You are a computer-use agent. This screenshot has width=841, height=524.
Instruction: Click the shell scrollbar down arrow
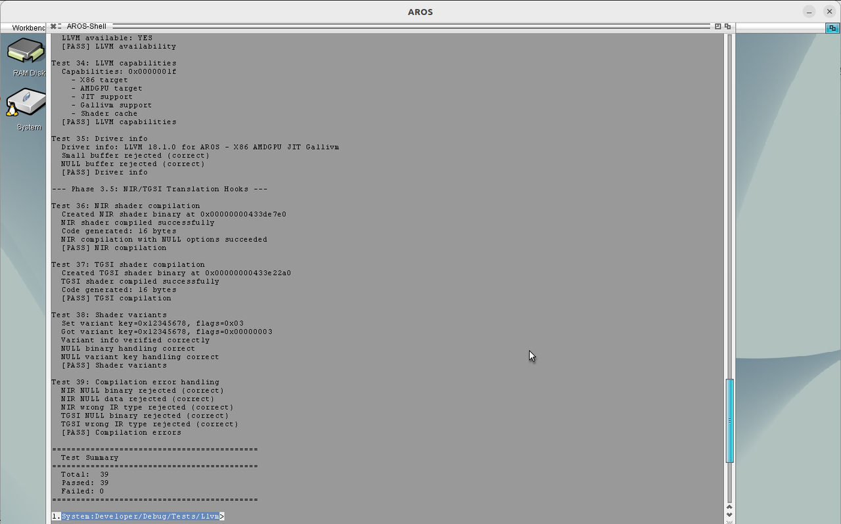coord(729,514)
